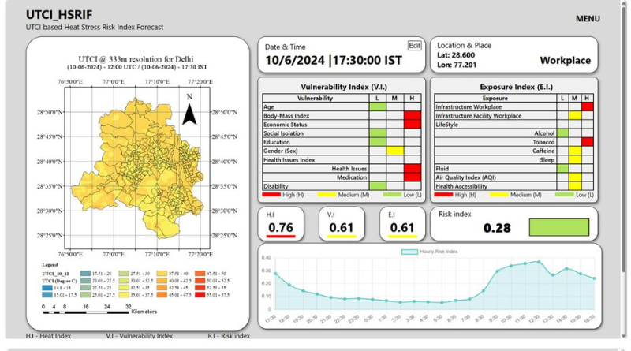Click the red High cell for Health Issues

click(413, 169)
